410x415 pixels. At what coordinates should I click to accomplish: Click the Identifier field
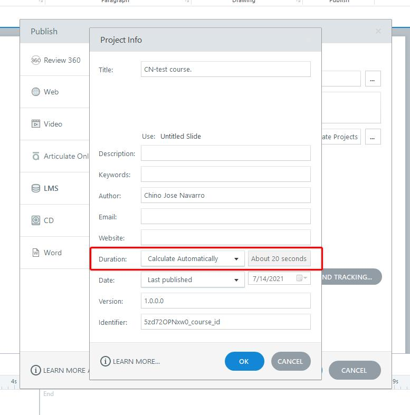226,322
